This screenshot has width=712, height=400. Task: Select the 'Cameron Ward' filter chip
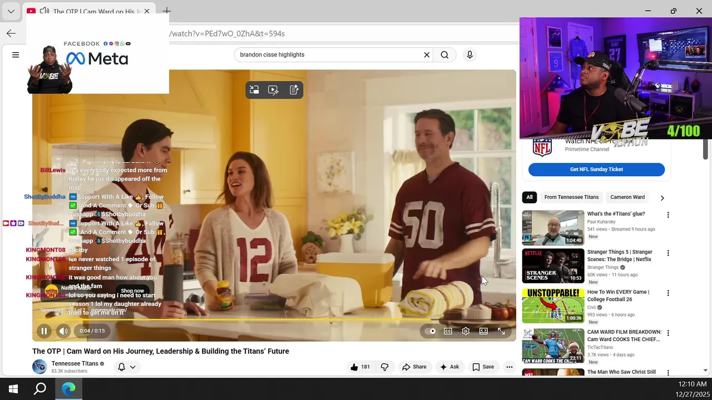tap(627, 197)
